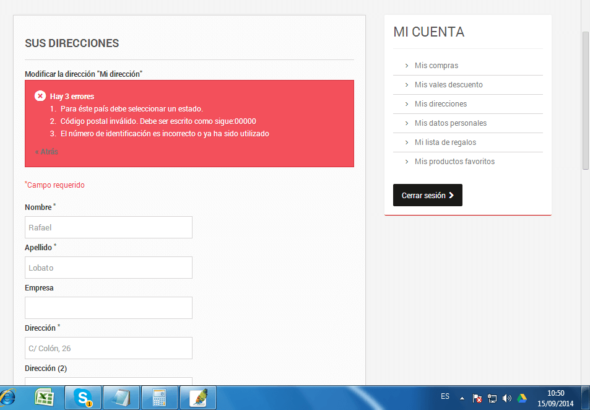Click the Dirección field with C/ Colón, 26
Image resolution: width=590 pixels, height=410 pixels.
[108, 348]
